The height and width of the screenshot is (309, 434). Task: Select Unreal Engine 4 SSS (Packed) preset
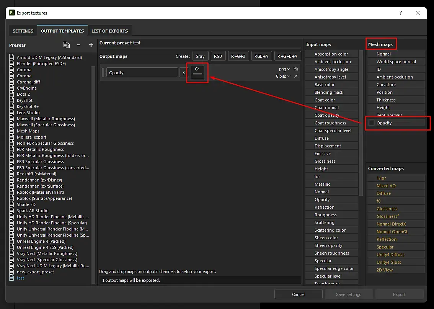(x=45, y=247)
